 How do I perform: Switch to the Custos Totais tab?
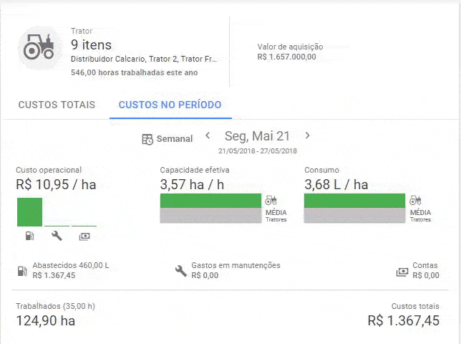tap(57, 105)
